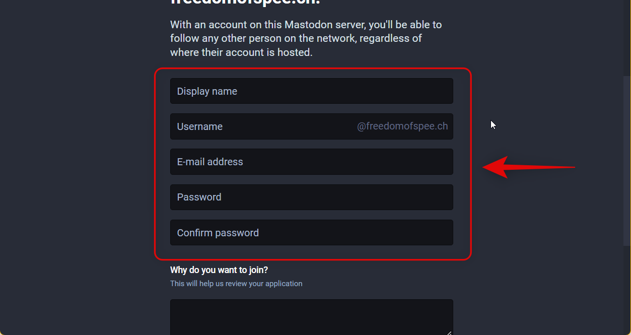Image resolution: width=631 pixels, height=335 pixels.
Task: Click the "This will help us review" hint
Action: point(236,284)
